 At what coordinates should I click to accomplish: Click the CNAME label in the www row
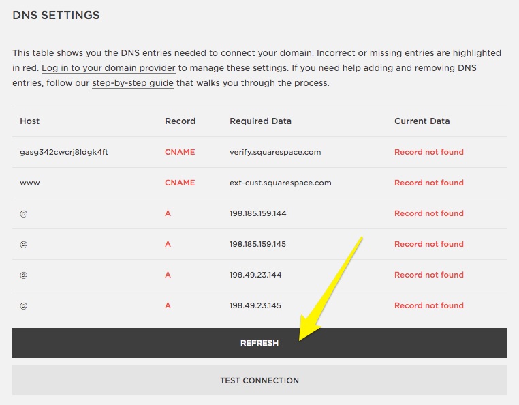click(x=180, y=183)
